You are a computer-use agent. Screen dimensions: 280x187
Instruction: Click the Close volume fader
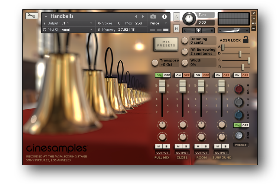point(182,86)
